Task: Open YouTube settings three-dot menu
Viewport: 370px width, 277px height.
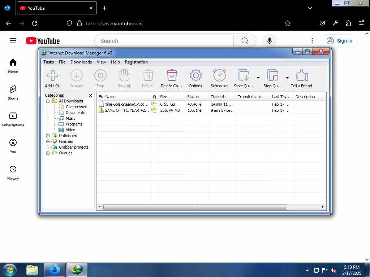Action: 312,41
